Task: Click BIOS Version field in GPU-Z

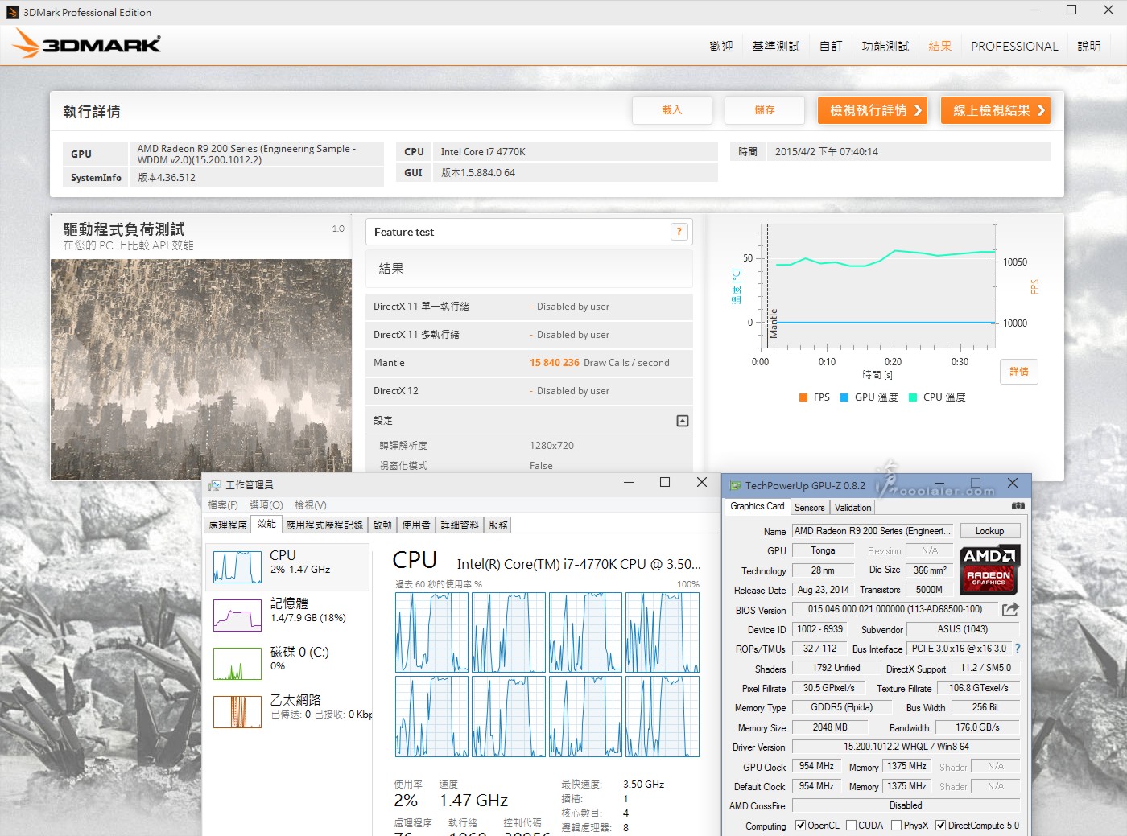Action: 894,609
